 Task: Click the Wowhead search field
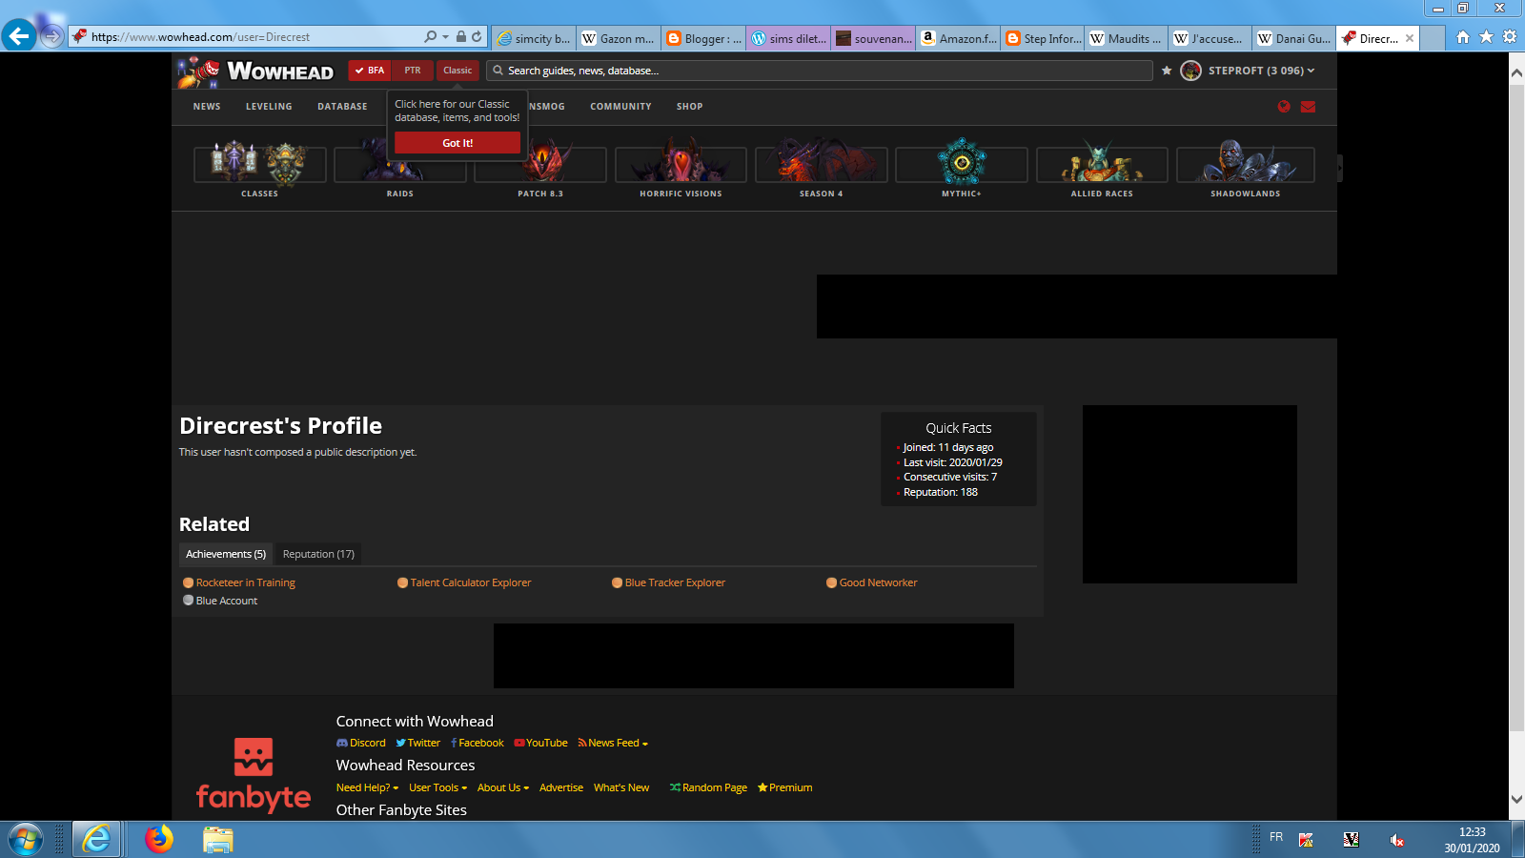820,71
